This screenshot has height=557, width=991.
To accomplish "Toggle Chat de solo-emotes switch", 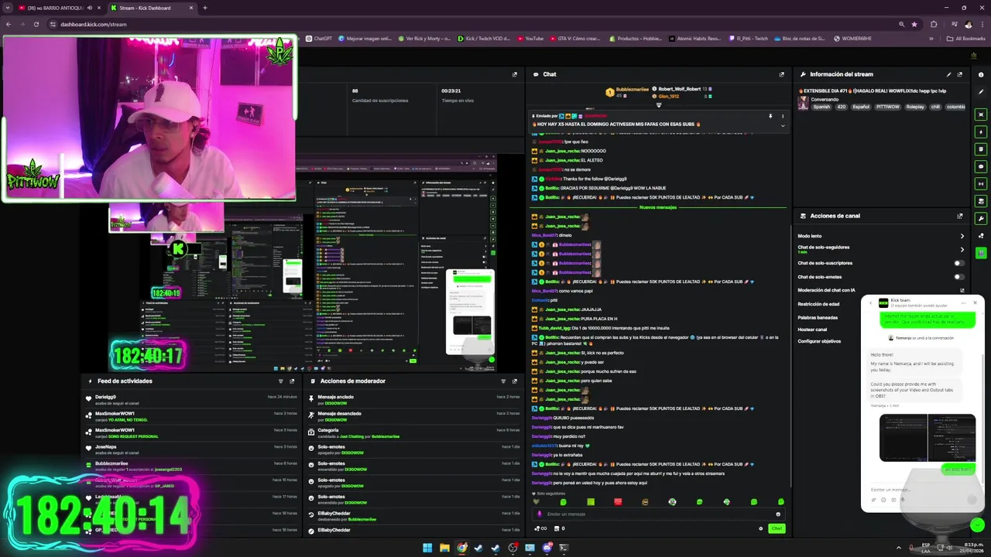I will 958,277.
